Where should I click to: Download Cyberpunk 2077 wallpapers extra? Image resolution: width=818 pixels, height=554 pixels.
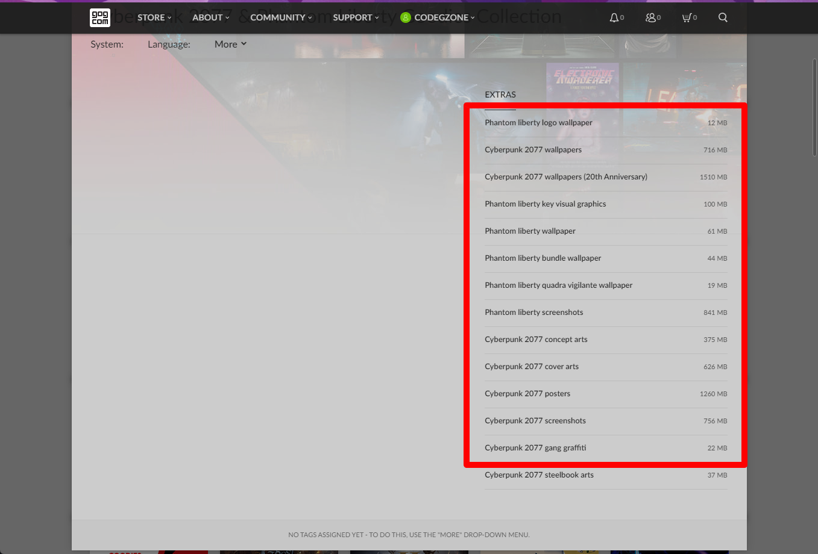pyautogui.click(x=606, y=150)
